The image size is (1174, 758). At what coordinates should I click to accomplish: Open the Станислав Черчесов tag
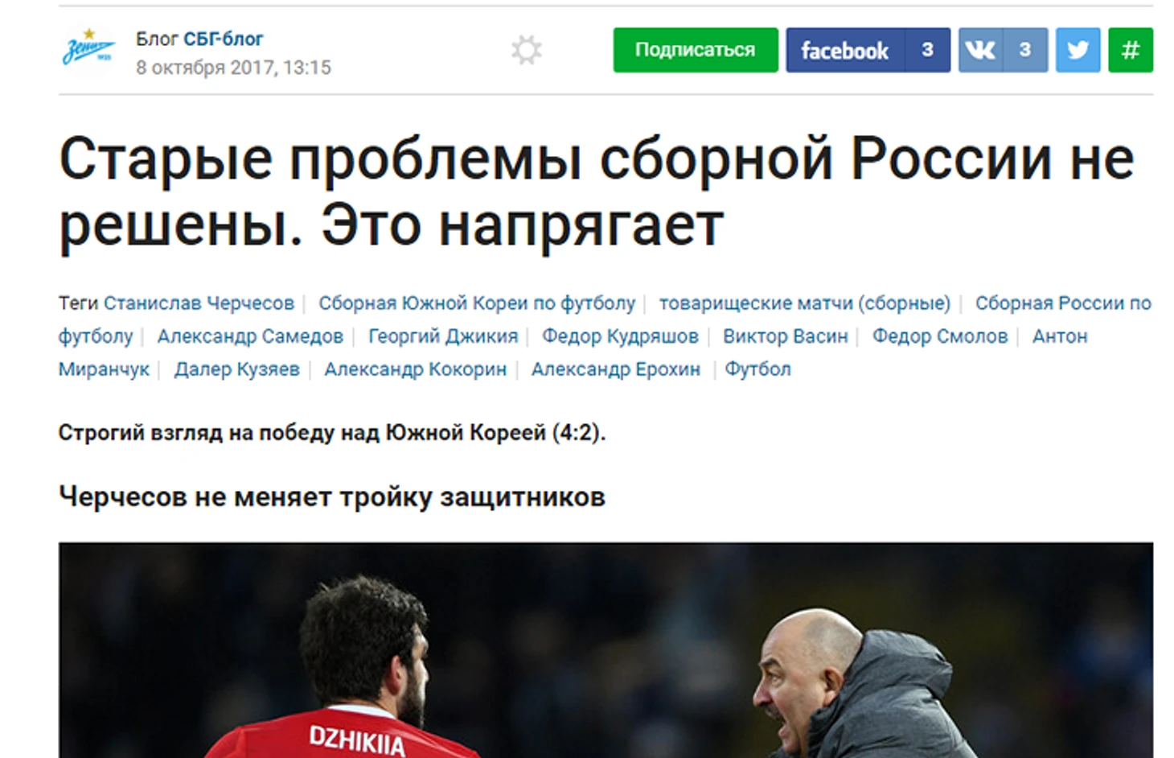(199, 303)
